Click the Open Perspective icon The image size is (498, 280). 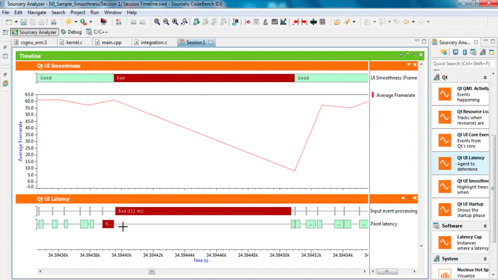tap(5, 32)
